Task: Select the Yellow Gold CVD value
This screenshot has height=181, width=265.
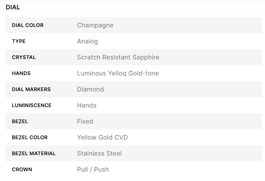Action: click(x=102, y=138)
